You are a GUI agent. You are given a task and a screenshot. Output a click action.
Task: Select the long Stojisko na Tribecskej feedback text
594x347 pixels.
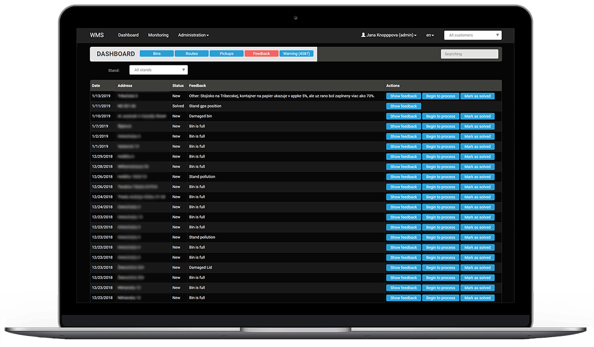pos(282,96)
